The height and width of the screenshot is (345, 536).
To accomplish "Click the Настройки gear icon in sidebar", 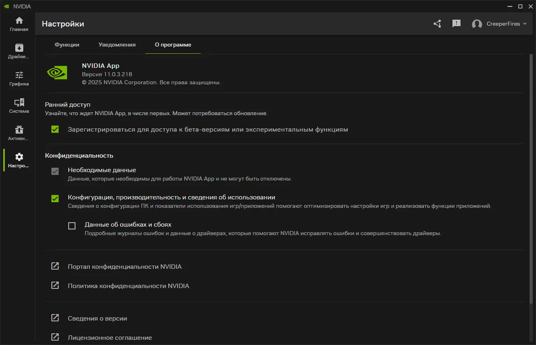I will tap(19, 157).
